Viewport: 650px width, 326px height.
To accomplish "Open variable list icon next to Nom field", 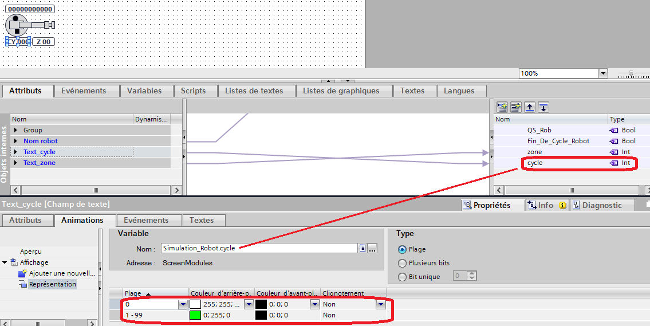I will (x=363, y=248).
